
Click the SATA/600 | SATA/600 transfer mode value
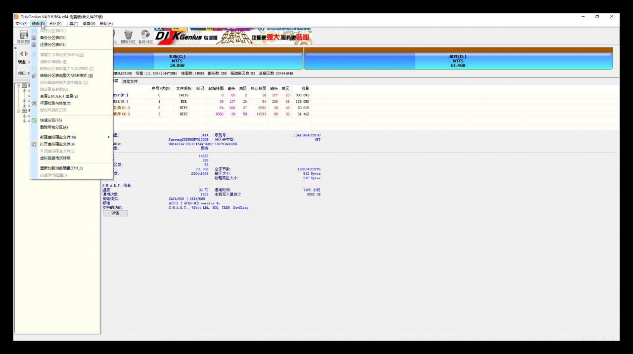coord(186,198)
